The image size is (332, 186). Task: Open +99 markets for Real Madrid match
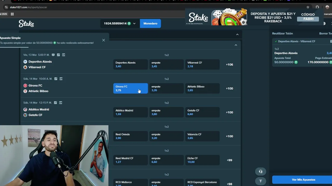[229, 160]
